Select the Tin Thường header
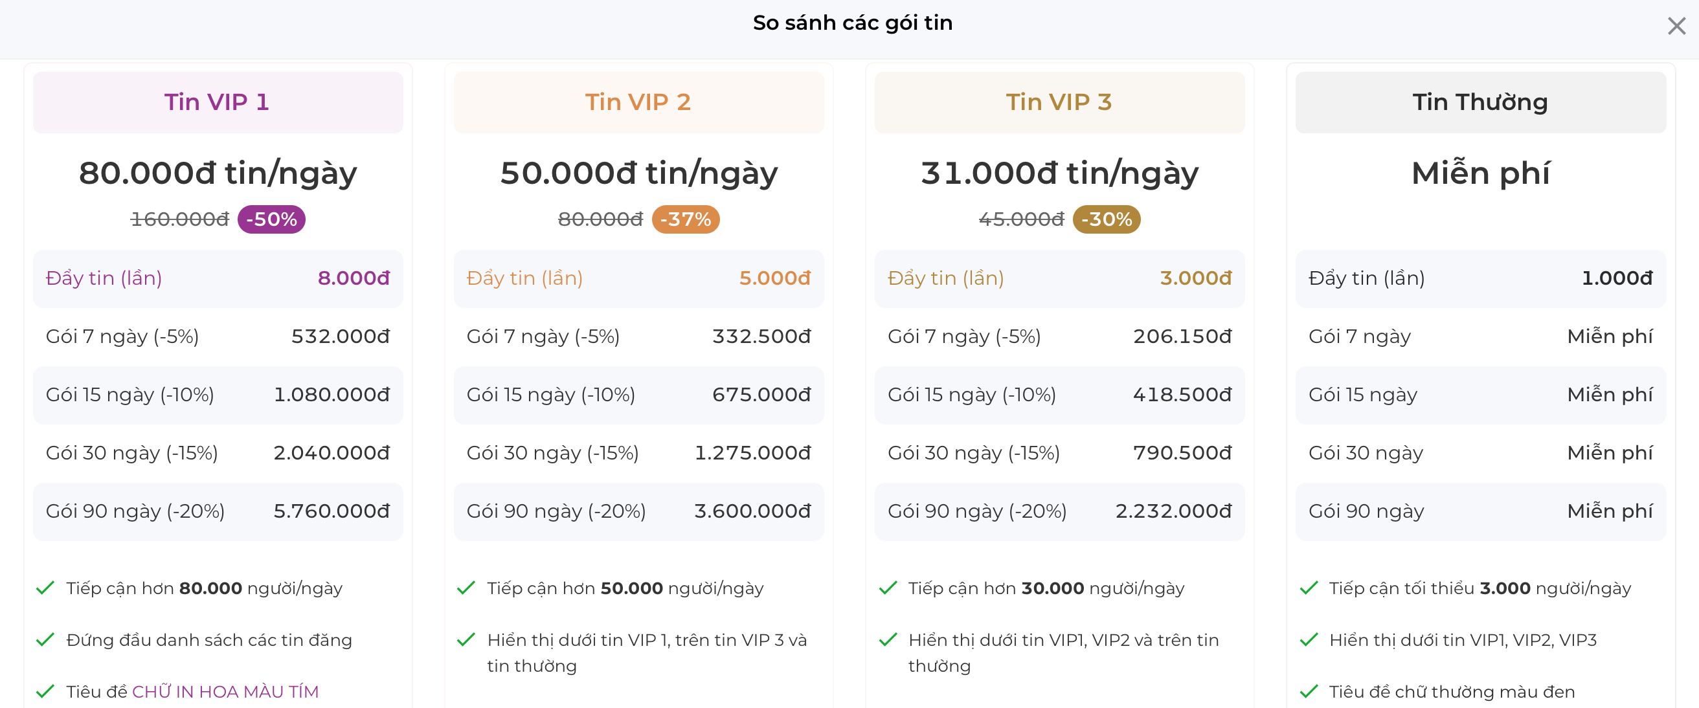The width and height of the screenshot is (1699, 708). (1480, 102)
